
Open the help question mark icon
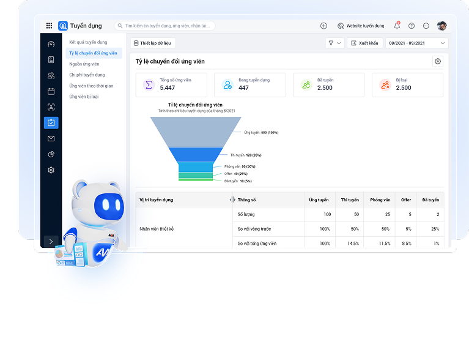tap(412, 26)
